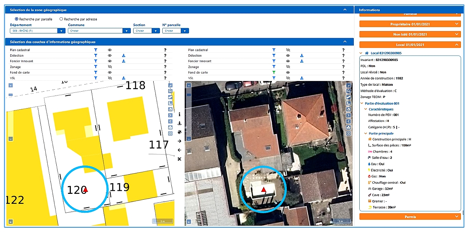Screen dimensions: 468x232
Task: Collapse the Partie principale section
Action: [x=366, y=133]
